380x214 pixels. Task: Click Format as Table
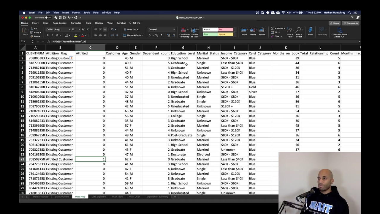[x=194, y=32]
